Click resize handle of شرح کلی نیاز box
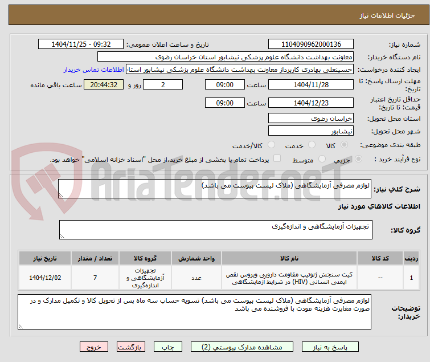This screenshot has width=430, height=362. point(61,196)
